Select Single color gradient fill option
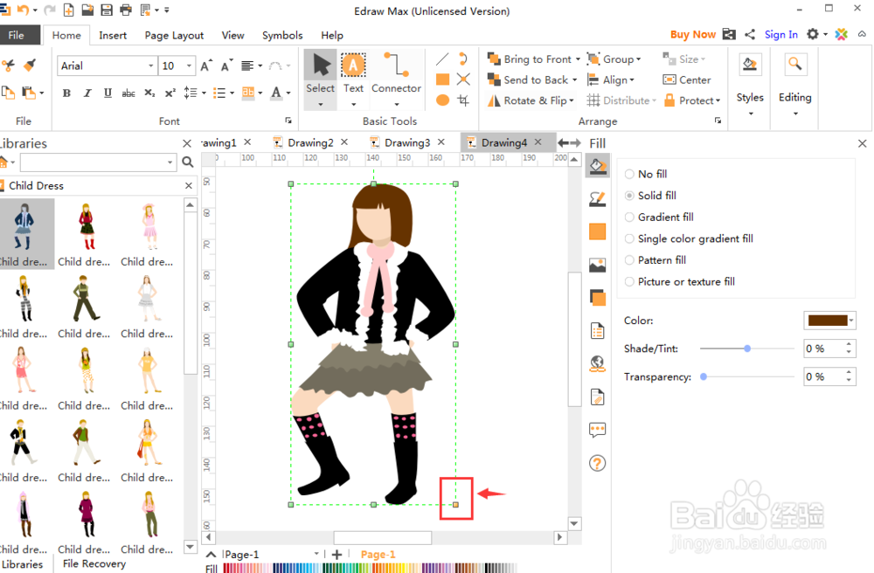Viewport: 874px width, 573px height. (689, 238)
